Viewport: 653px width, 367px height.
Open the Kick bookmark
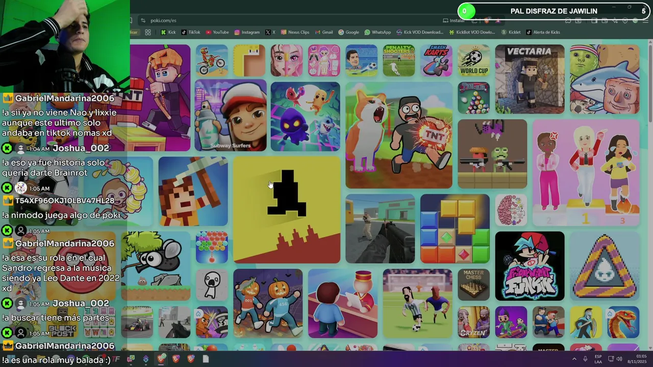(x=168, y=32)
